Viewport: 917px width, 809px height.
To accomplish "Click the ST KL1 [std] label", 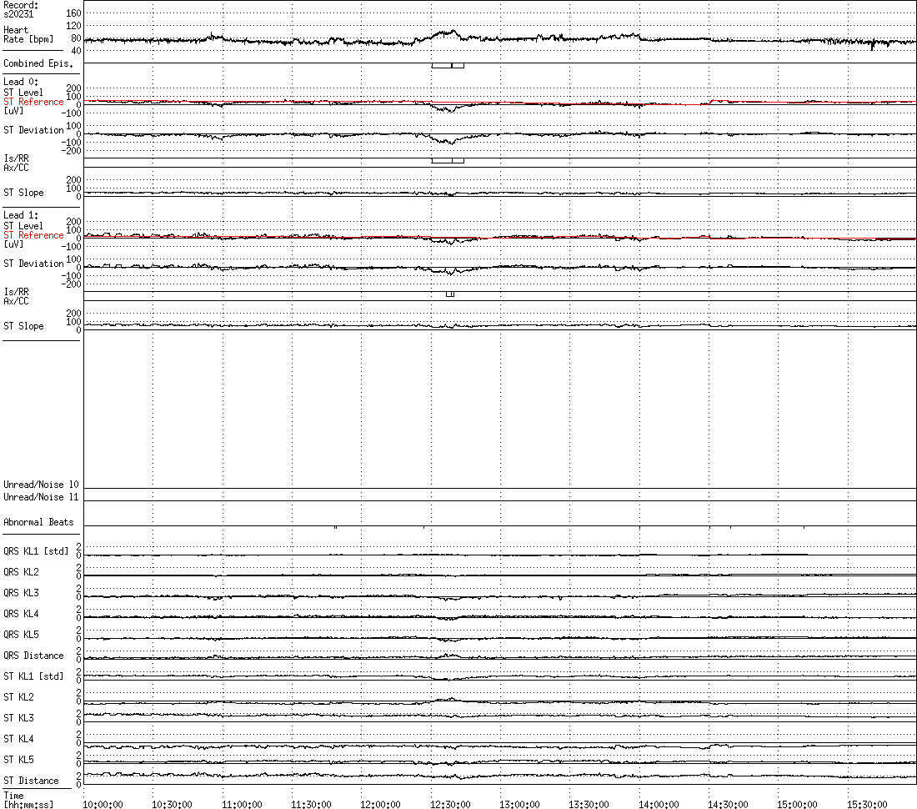I will pos(33,676).
